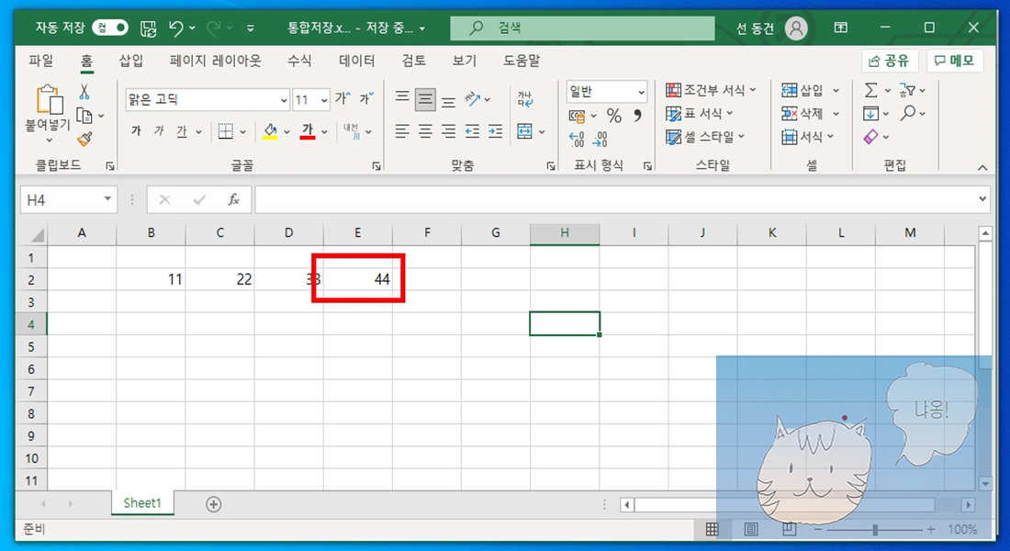Click the zoom slider in the status bar
The width and height of the screenshot is (1010, 551).
pyautogui.click(x=875, y=530)
